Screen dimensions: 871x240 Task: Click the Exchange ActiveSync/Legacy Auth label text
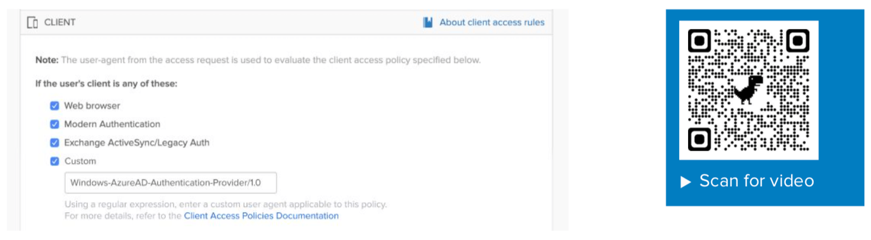137,142
